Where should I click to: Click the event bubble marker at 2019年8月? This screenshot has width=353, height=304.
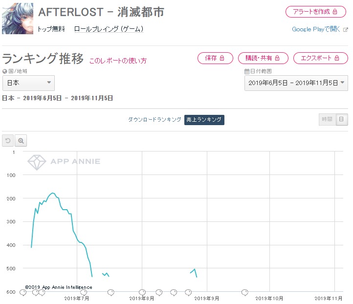coord(142,292)
